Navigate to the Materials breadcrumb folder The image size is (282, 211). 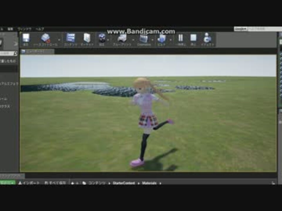pos(149,183)
